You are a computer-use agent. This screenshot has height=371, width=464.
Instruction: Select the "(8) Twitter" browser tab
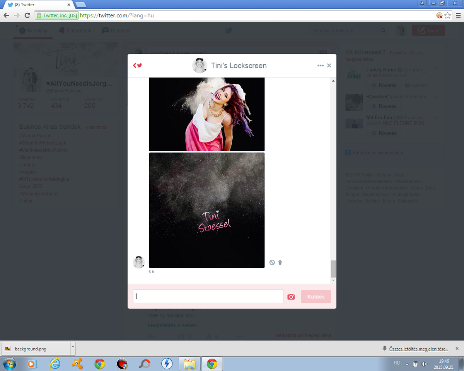click(39, 5)
